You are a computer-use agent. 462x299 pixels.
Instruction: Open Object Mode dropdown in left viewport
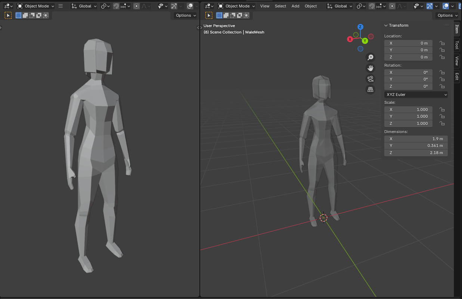click(36, 6)
